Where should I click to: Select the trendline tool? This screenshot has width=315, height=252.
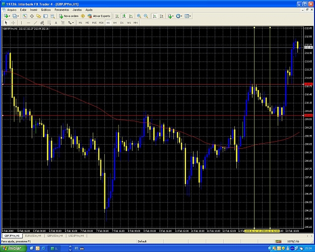(35, 23)
